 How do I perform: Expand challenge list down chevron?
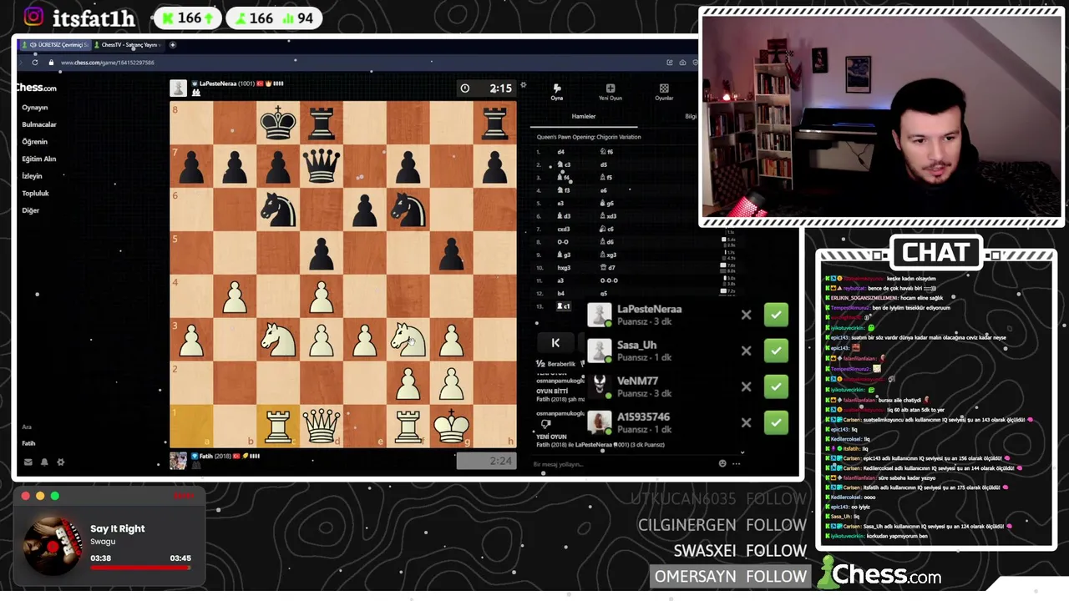[742, 453]
